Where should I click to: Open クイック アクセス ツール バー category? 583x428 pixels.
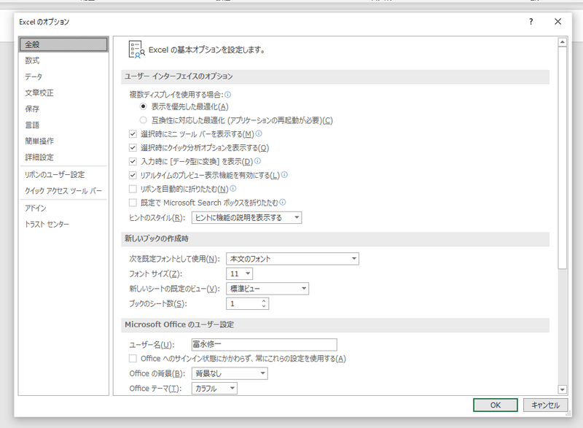[x=63, y=191]
